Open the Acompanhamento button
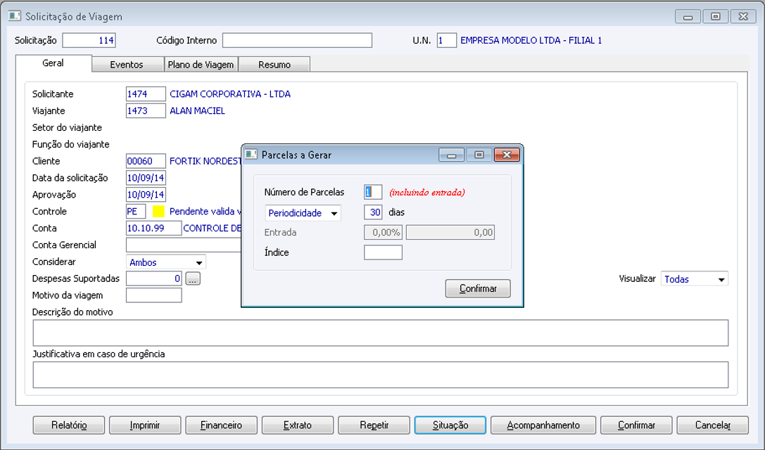 (x=543, y=425)
